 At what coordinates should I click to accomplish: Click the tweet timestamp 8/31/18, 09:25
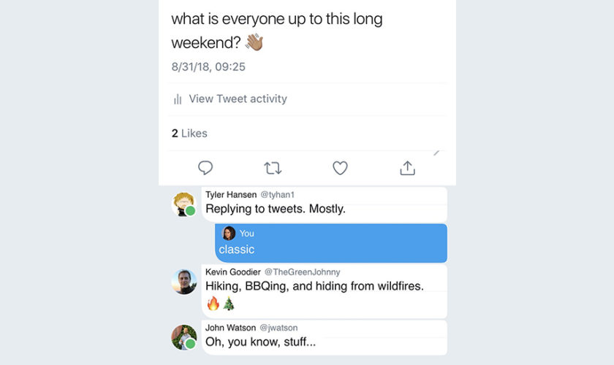[208, 67]
